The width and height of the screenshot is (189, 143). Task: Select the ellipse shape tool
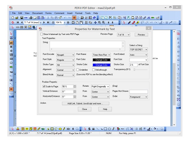click(x=109, y=129)
